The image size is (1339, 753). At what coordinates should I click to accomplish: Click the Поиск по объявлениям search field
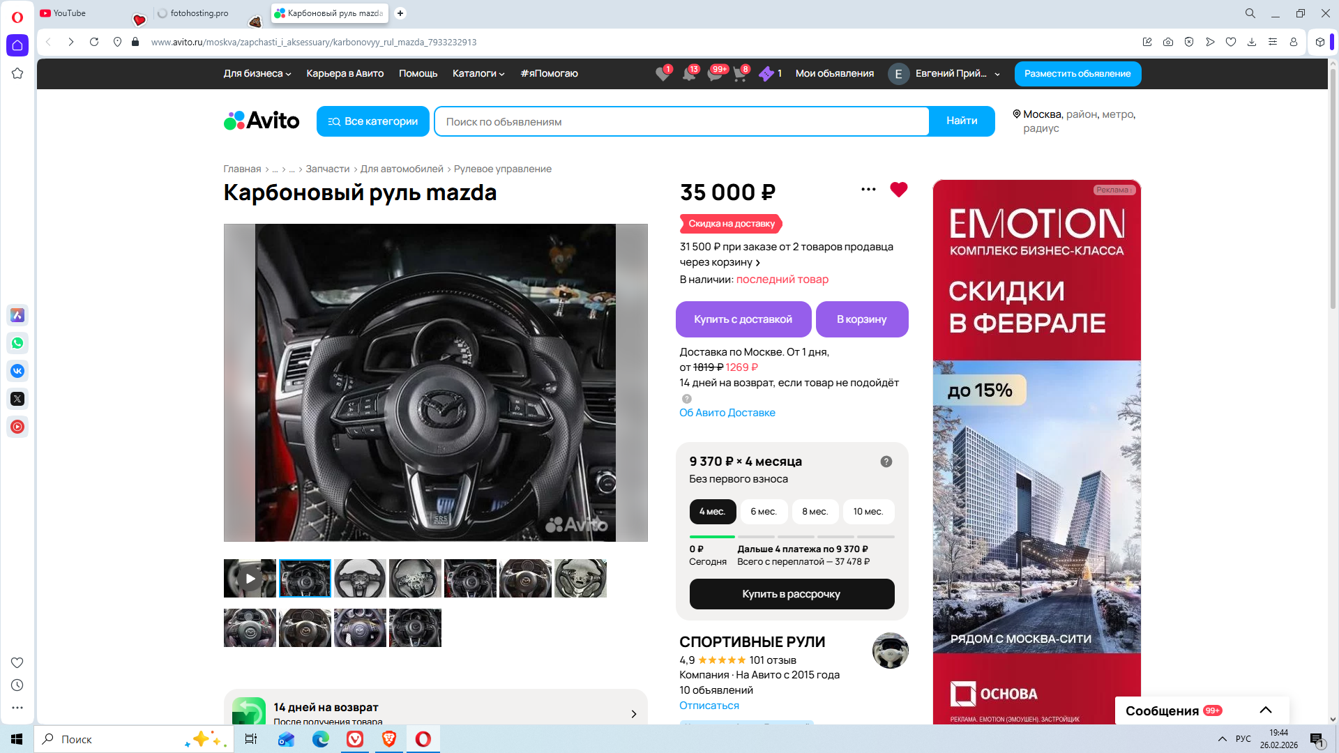tap(681, 122)
